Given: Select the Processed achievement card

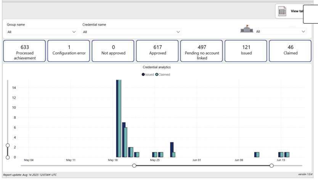Looking at the screenshot, I should click(24, 51).
